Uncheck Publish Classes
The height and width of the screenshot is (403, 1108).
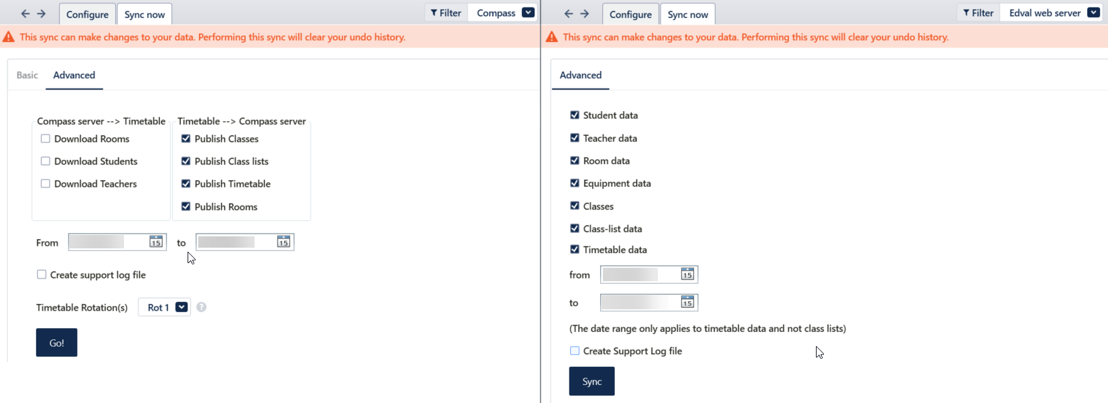tap(186, 139)
